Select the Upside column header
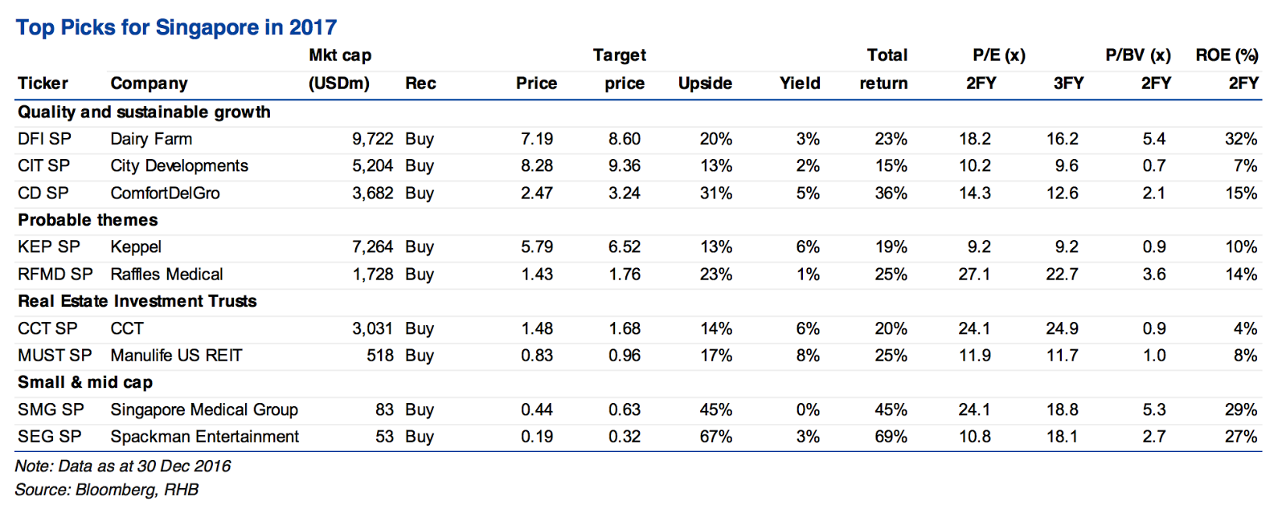Image resolution: width=1286 pixels, height=509 pixels. click(705, 83)
